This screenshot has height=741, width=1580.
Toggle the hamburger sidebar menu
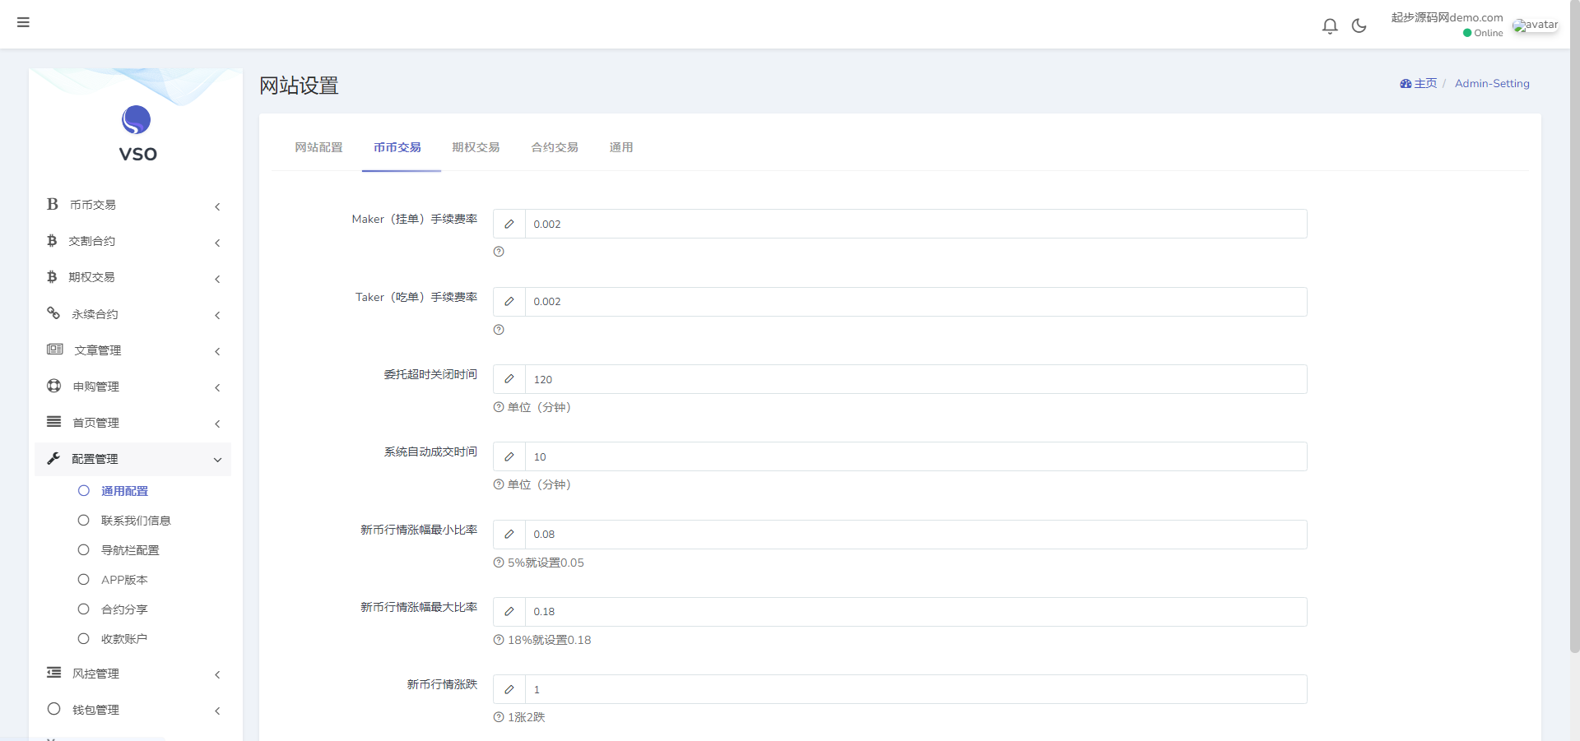pyautogui.click(x=23, y=22)
